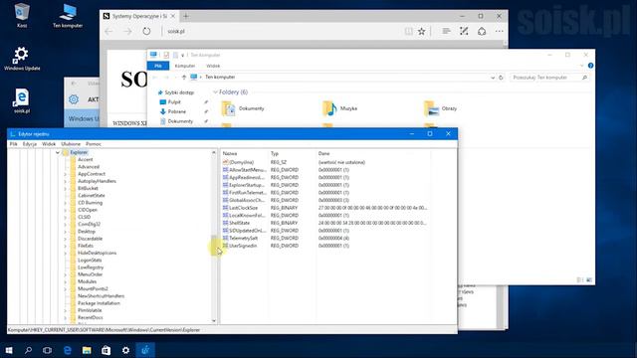
Task: Open the Edge Hub icon
Action: (x=446, y=31)
